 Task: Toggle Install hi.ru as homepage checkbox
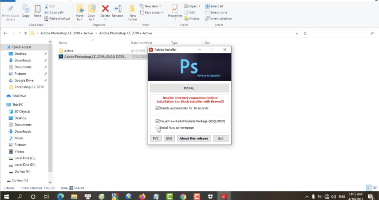click(x=158, y=127)
